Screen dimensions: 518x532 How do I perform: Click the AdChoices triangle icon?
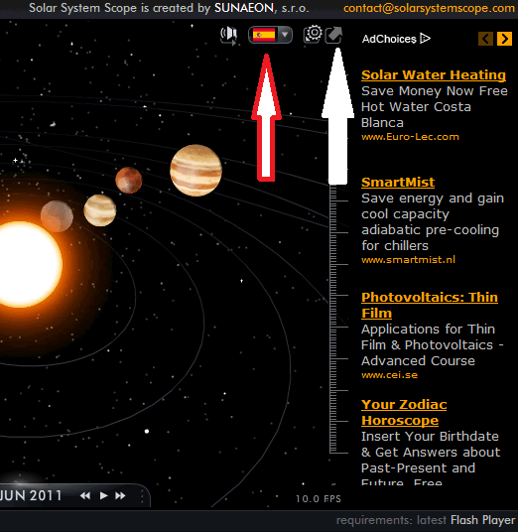tap(425, 39)
